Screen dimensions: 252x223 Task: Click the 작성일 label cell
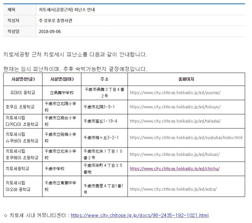click(x=20, y=32)
